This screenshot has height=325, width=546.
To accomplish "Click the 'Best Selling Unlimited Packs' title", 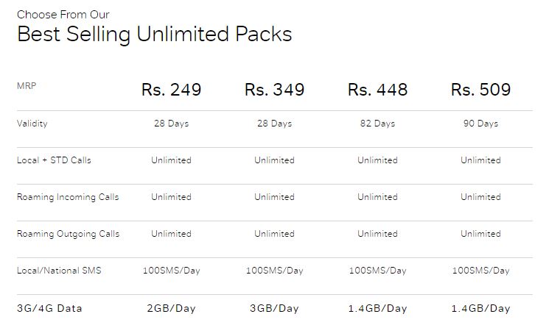I will 155,35.
